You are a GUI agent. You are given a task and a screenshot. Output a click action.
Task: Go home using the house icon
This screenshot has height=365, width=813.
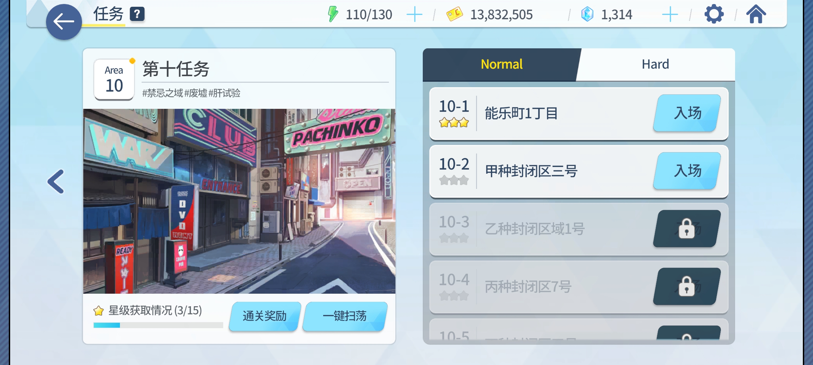(x=756, y=14)
